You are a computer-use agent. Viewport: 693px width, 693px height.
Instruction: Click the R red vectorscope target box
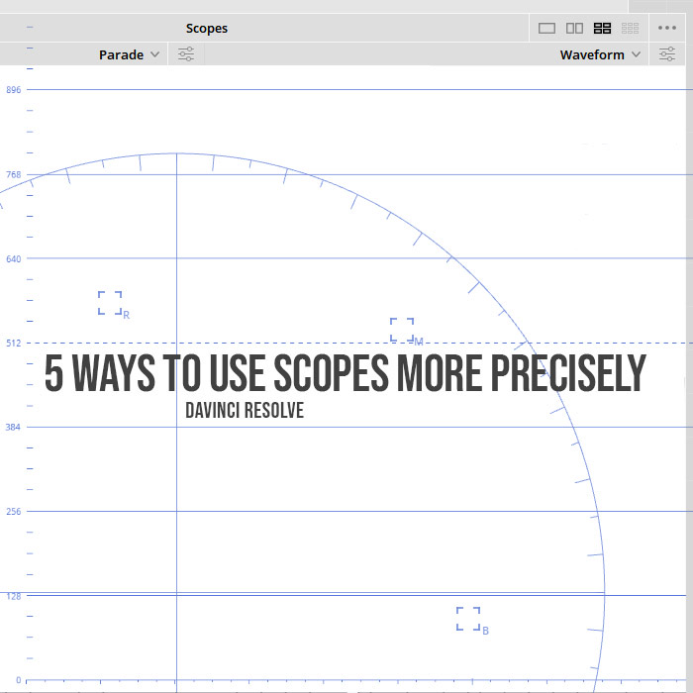pyautogui.click(x=110, y=303)
